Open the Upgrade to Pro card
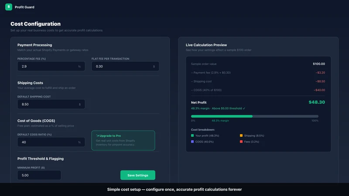This screenshot has height=196, width=349. click(123, 140)
